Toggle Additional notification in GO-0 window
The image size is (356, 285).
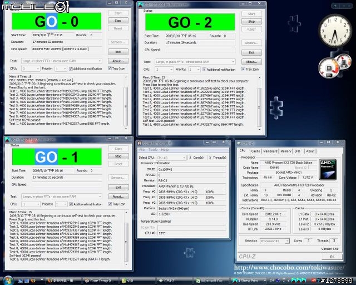pos(85,68)
